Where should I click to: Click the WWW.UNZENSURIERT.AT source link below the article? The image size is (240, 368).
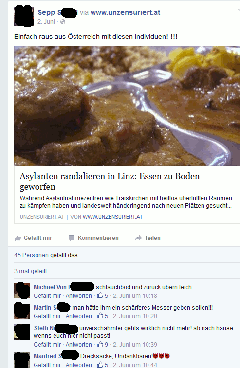[x=112, y=217]
